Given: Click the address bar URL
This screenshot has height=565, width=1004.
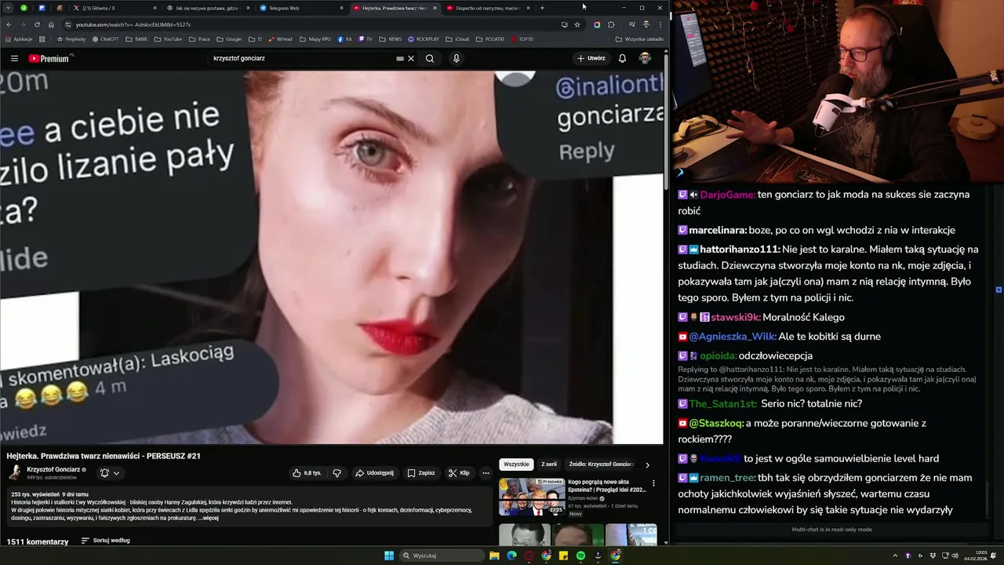Looking at the screenshot, I should 133,24.
